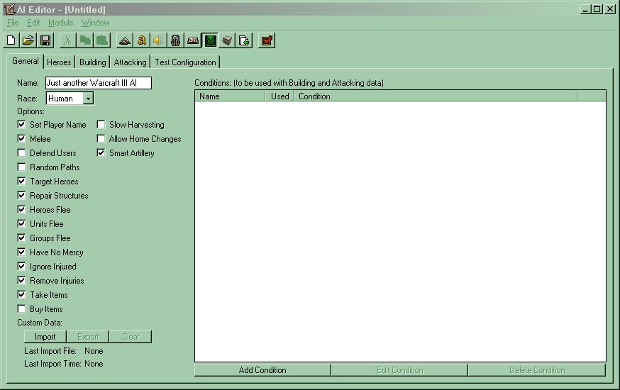Switch to the Heroes tab

coord(59,62)
